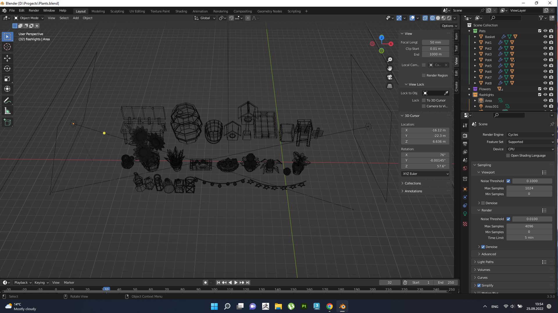Screen dimensions: 558x313
Task: Activate the Scale tool
Action: pos(7,79)
